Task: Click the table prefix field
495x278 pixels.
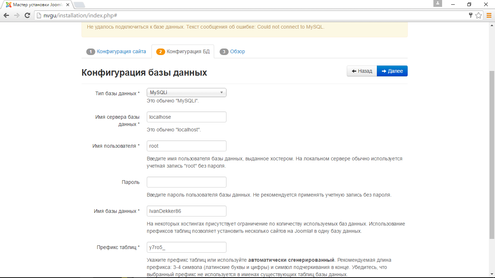Action: (186, 247)
